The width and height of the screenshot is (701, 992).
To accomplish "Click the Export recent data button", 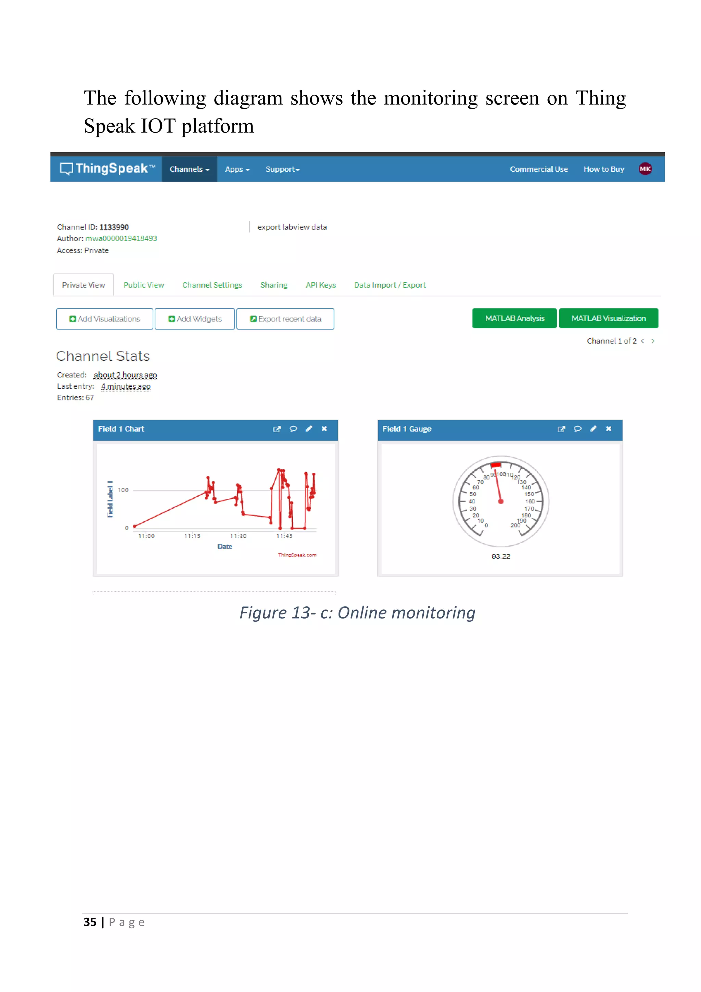I will tap(285, 319).
